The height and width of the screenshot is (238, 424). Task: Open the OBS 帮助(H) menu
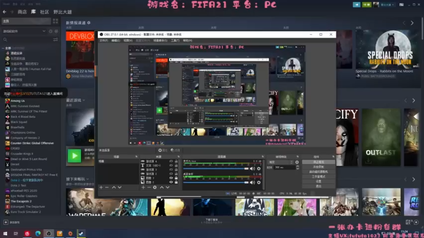tap(188, 41)
